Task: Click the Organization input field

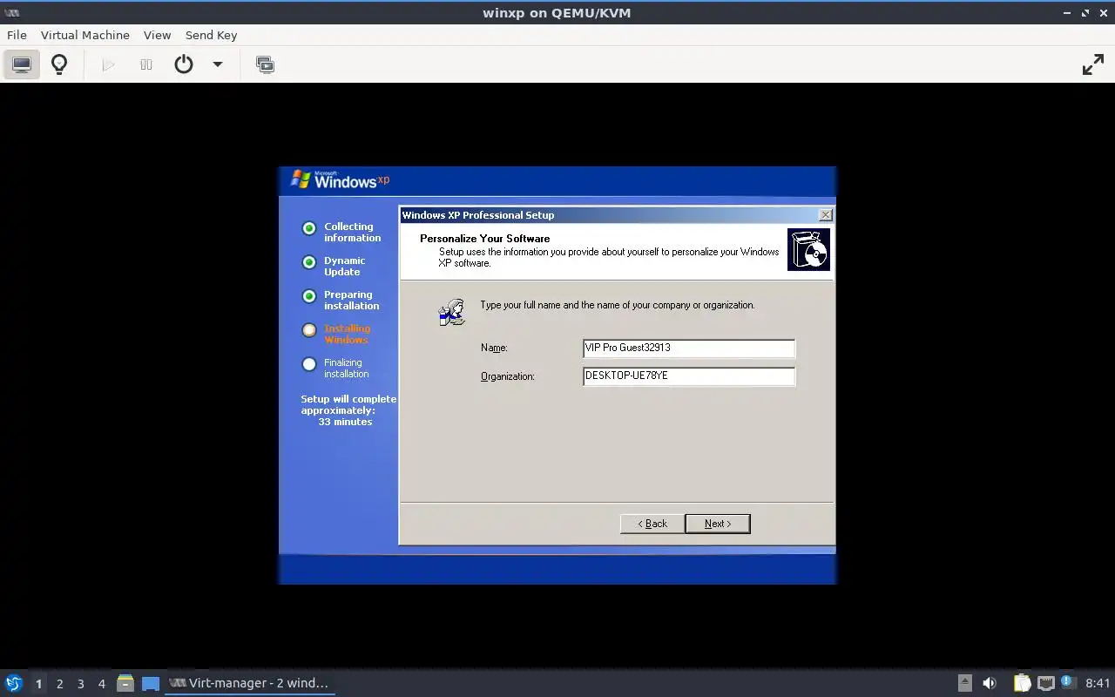Action: (x=688, y=376)
